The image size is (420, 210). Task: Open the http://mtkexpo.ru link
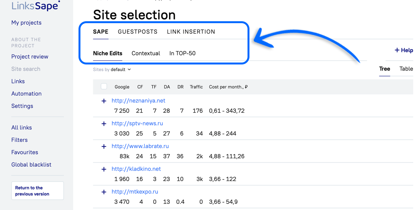pyautogui.click(x=135, y=191)
